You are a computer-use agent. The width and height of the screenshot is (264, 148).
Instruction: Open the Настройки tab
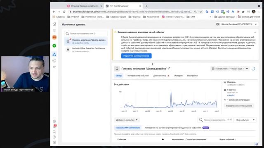click(192, 76)
